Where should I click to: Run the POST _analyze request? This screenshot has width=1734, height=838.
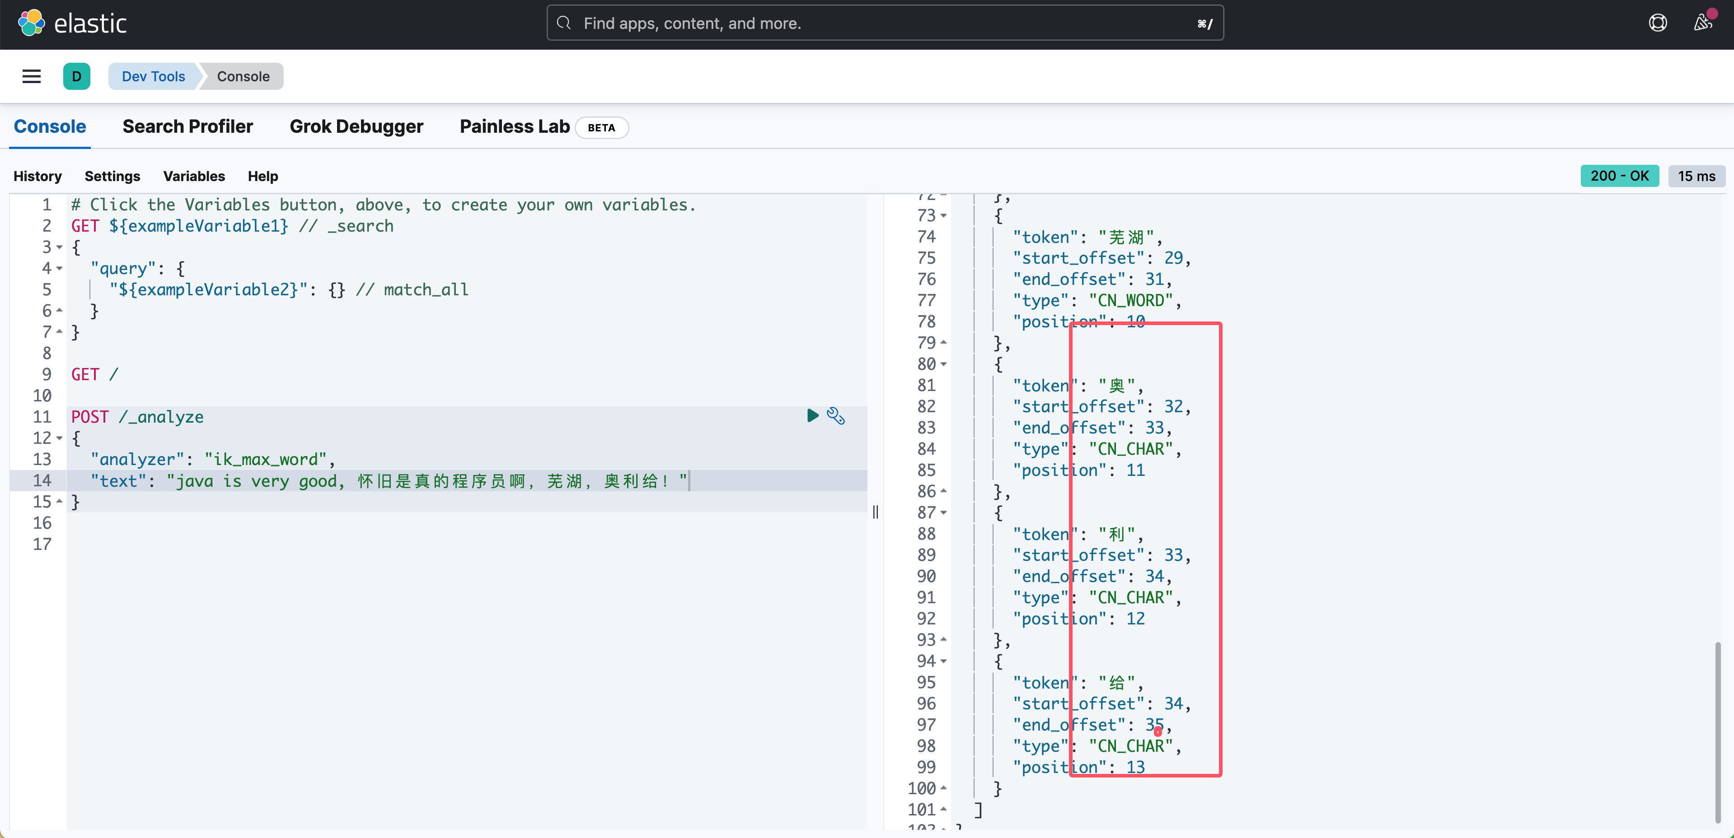[x=812, y=416]
